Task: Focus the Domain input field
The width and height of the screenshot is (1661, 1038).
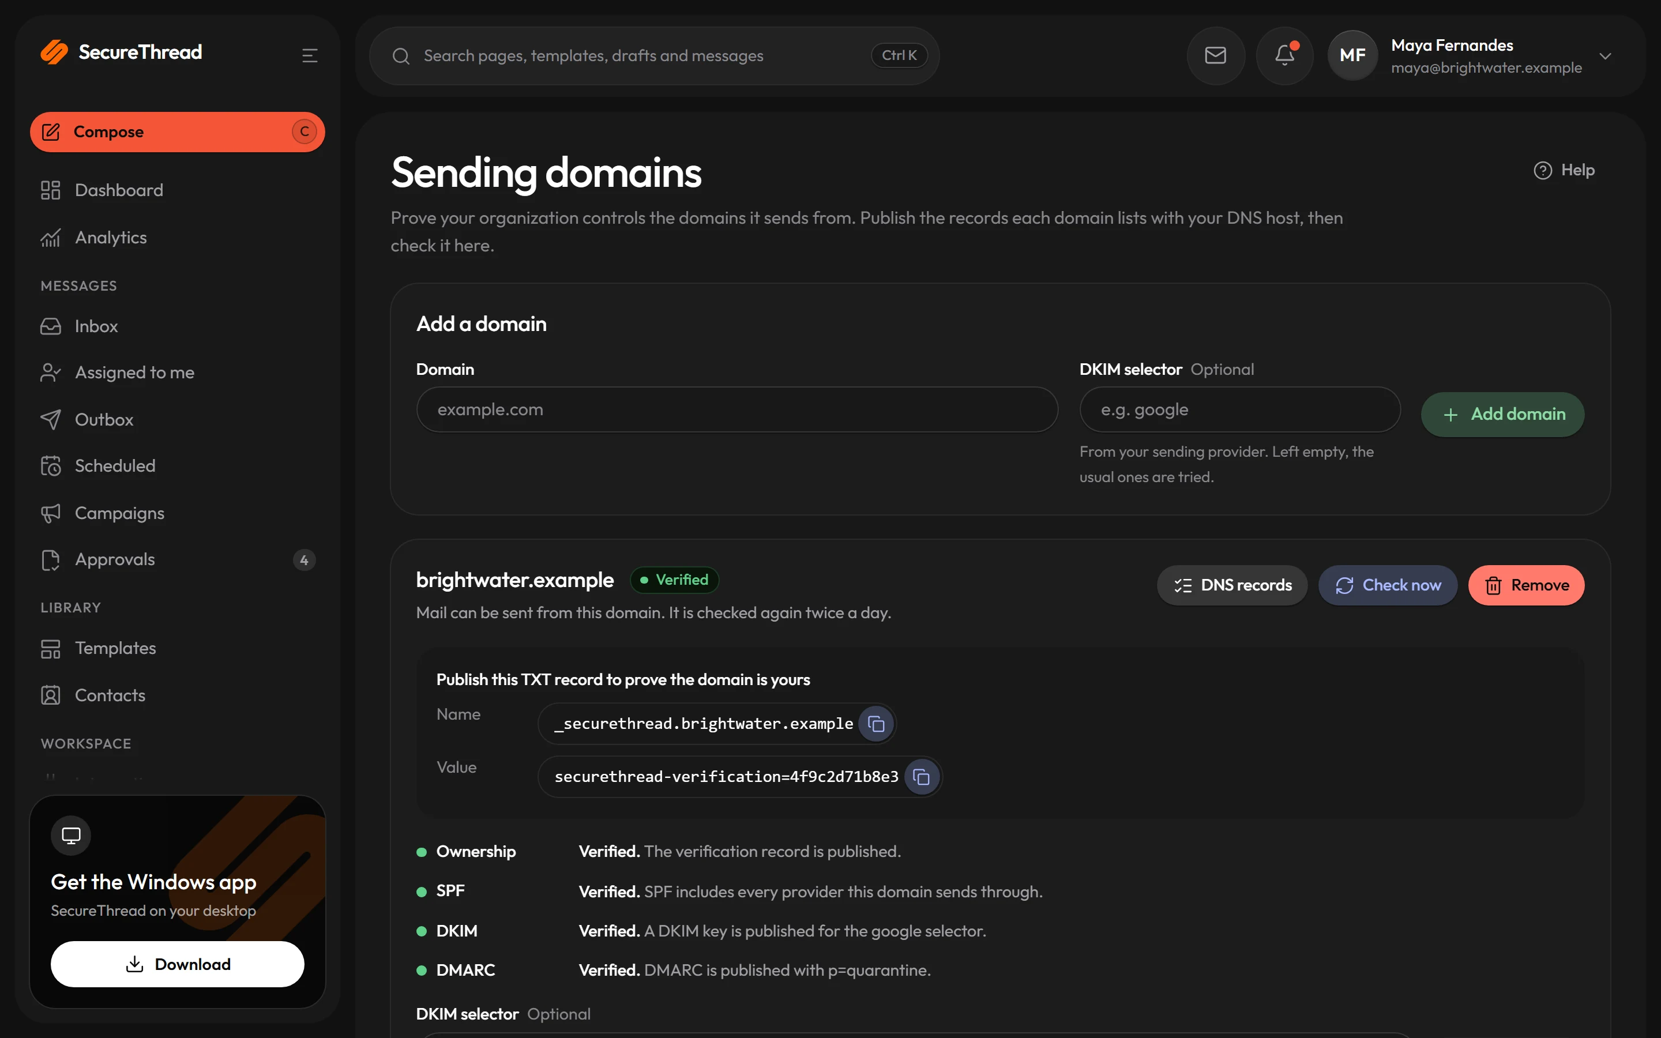Action: 736,409
